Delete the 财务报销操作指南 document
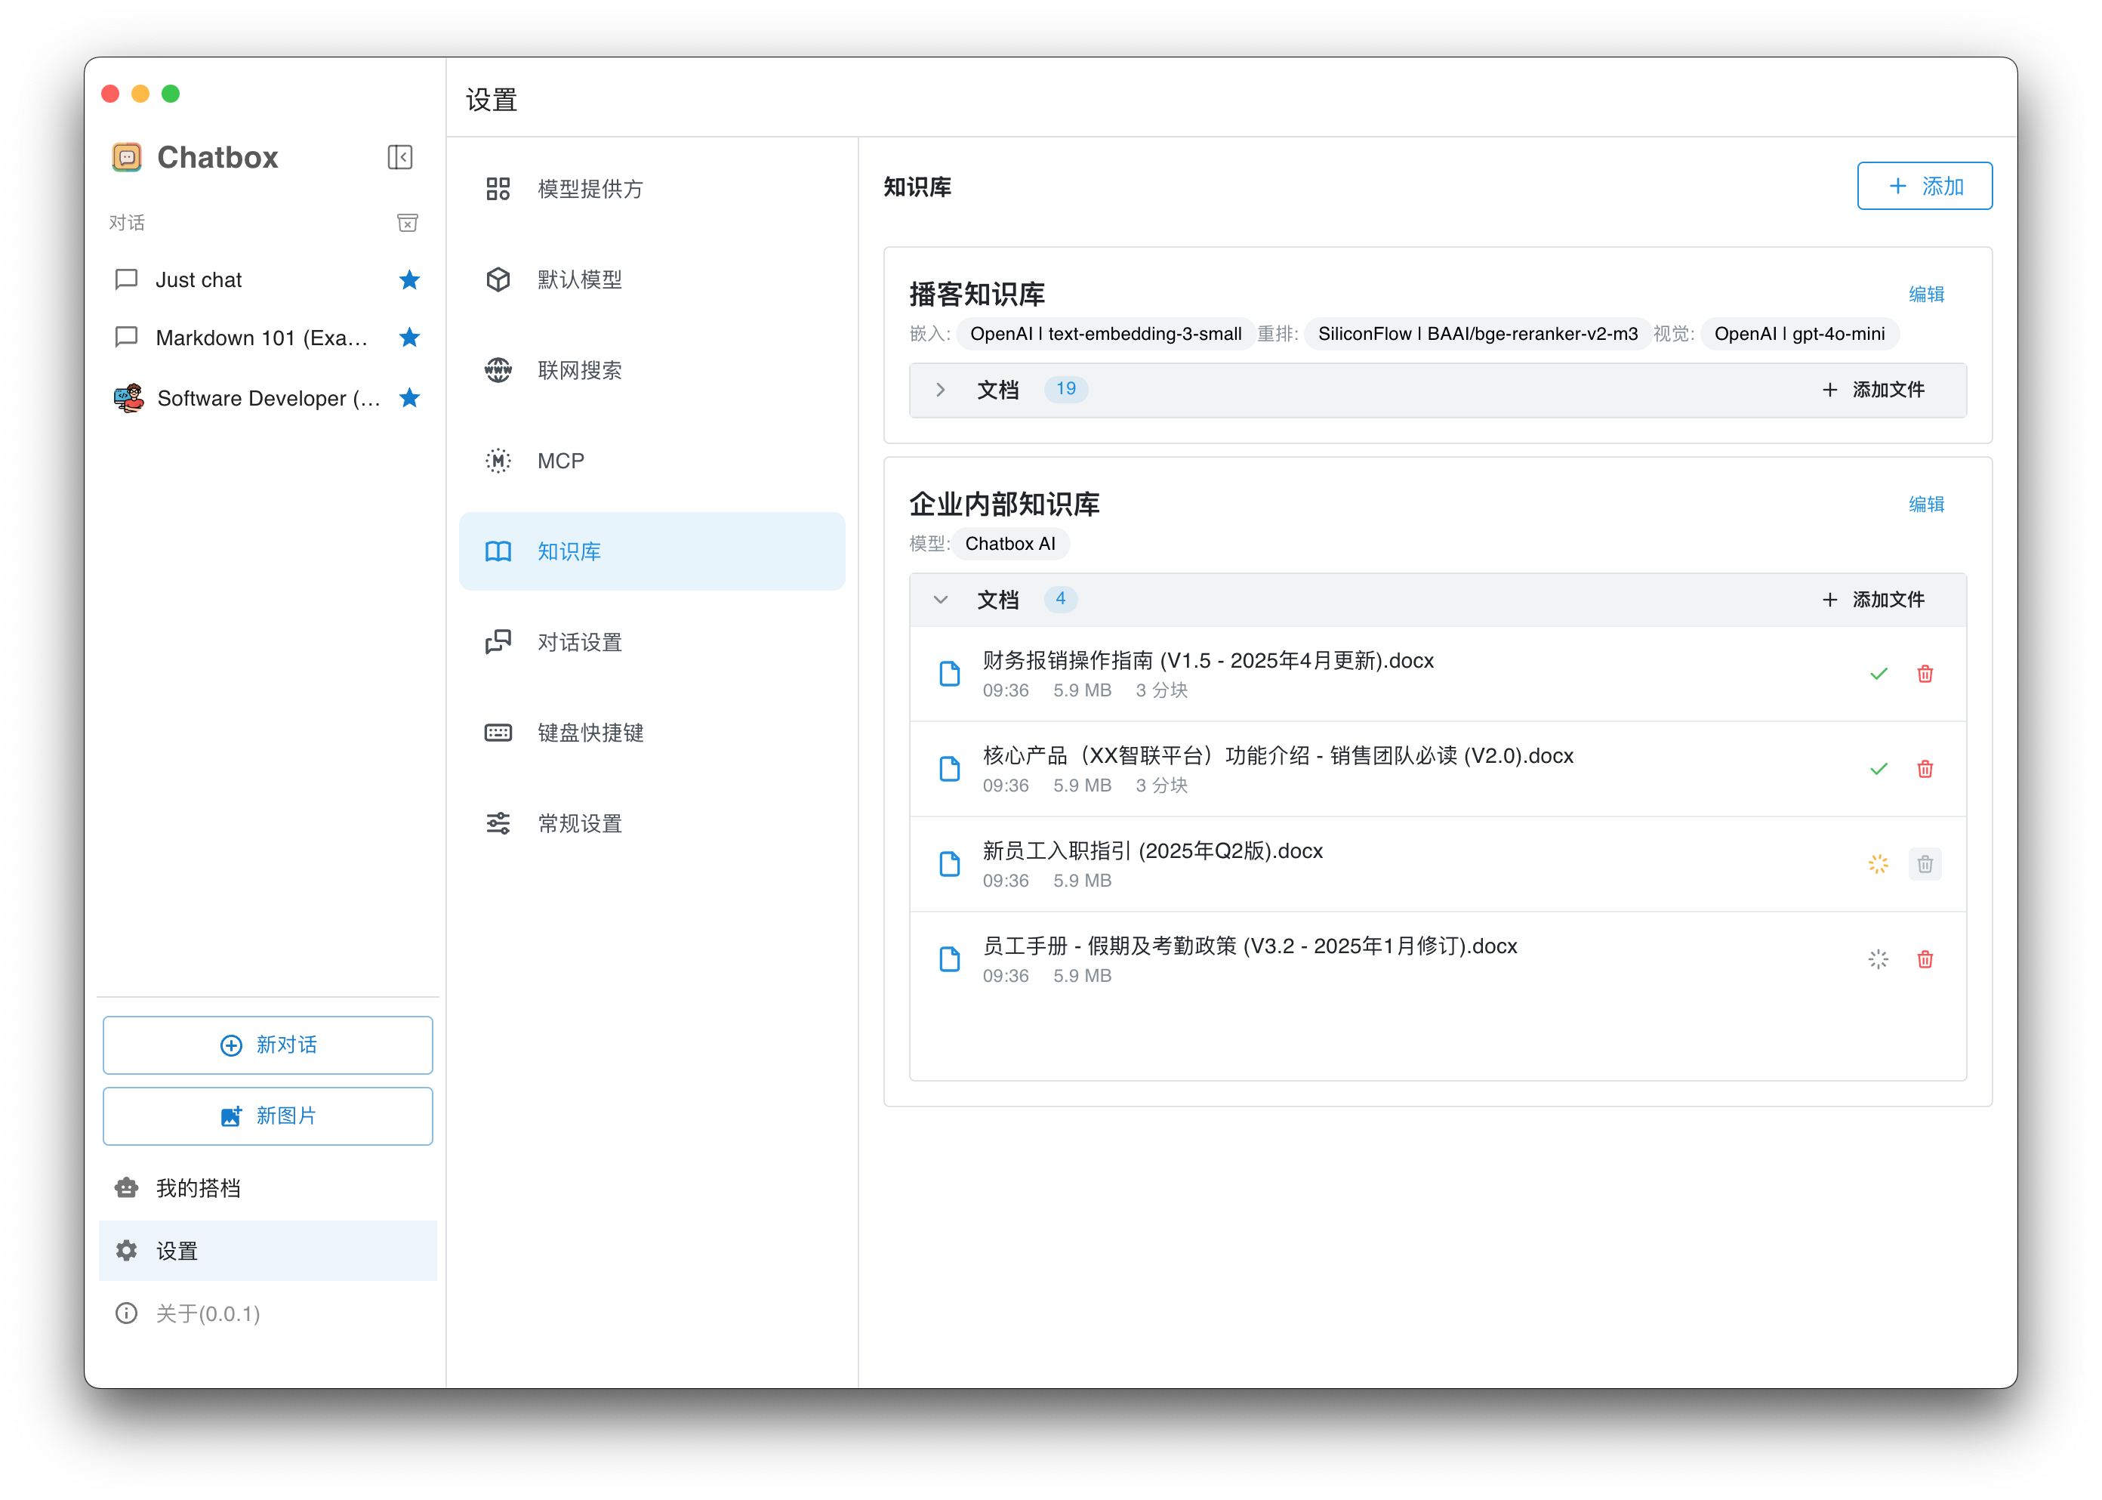 tap(1925, 673)
